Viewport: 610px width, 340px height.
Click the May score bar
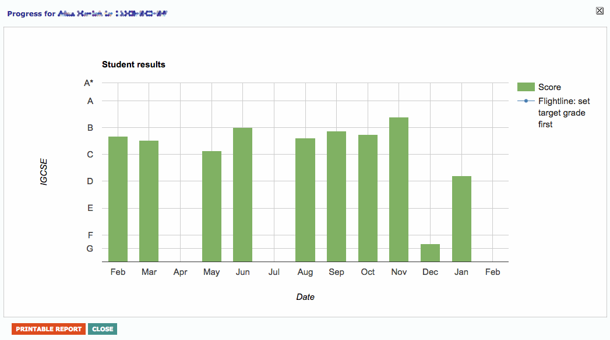coord(211,206)
